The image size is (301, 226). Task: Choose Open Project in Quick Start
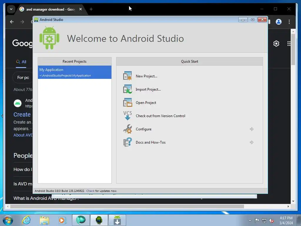coord(146,103)
